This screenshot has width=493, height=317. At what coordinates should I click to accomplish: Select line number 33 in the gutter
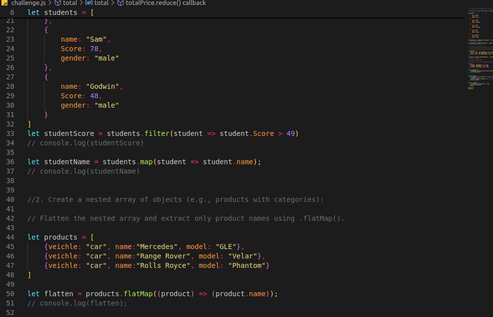tap(10, 133)
